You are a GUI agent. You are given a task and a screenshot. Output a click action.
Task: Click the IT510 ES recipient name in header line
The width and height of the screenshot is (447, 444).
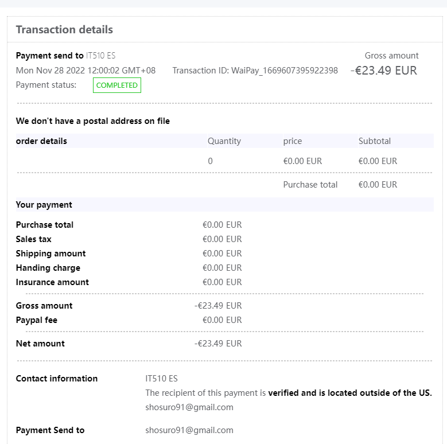[x=100, y=56]
